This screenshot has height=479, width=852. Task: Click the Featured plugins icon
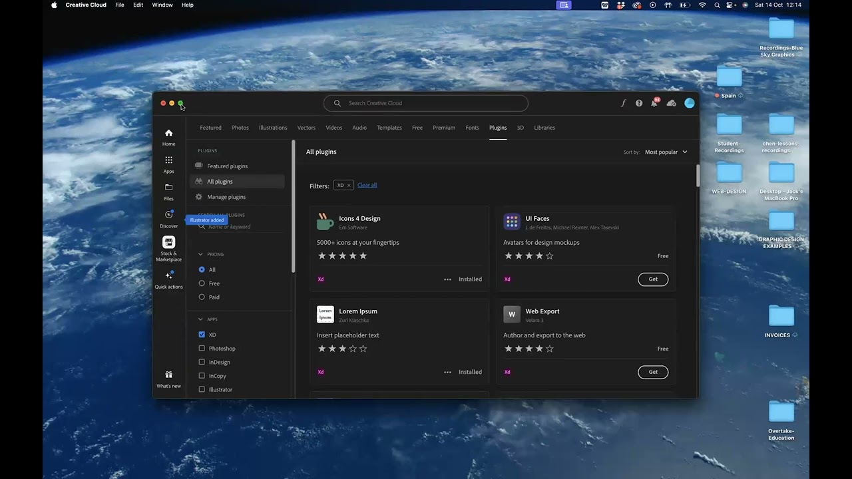coord(198,166)
